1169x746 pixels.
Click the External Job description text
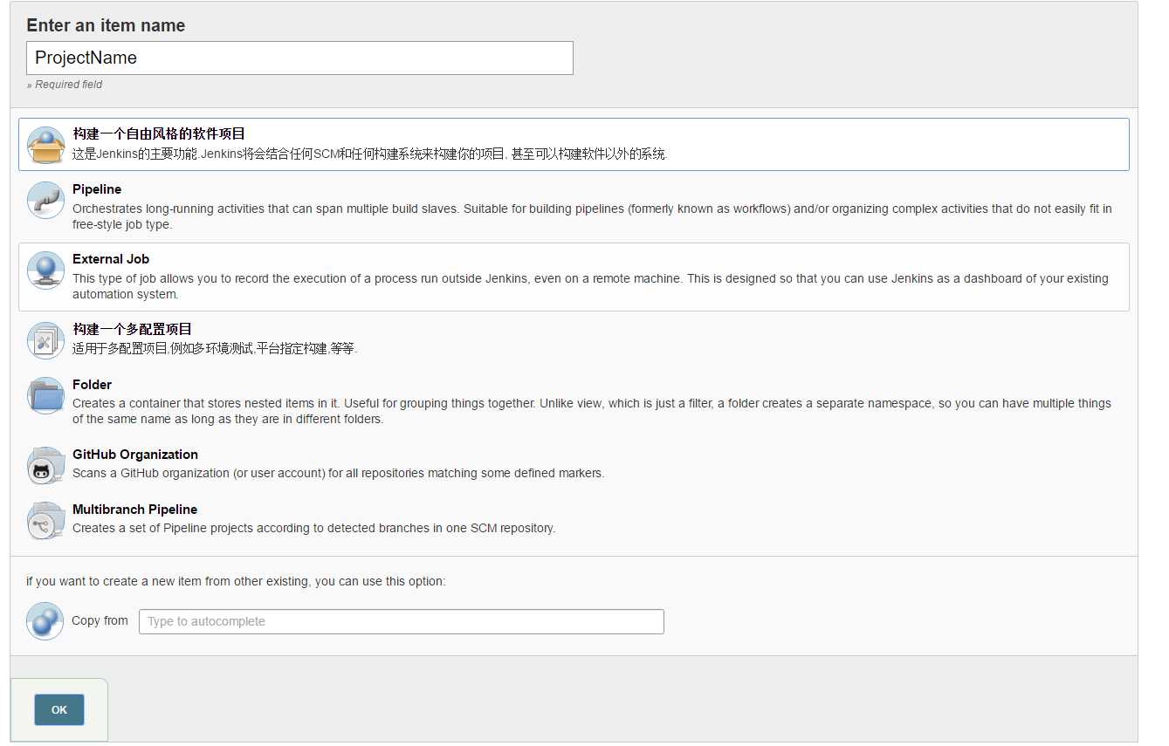[590, 286]
